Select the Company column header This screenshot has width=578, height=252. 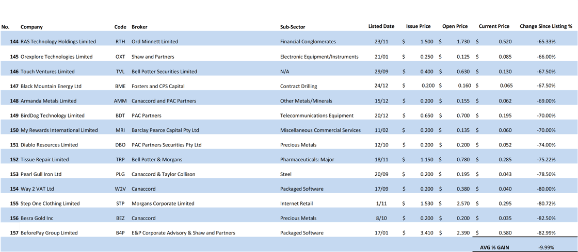[31, 27]
